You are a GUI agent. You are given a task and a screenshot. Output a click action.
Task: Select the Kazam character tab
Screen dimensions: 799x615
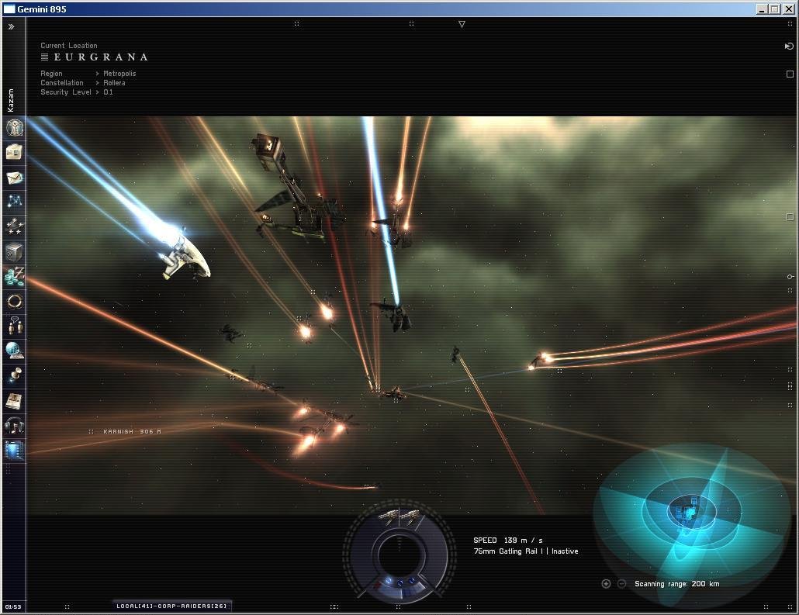[11, 100]
